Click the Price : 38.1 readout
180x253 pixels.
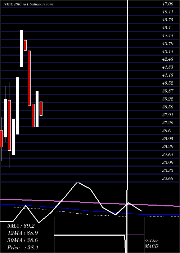23,248
